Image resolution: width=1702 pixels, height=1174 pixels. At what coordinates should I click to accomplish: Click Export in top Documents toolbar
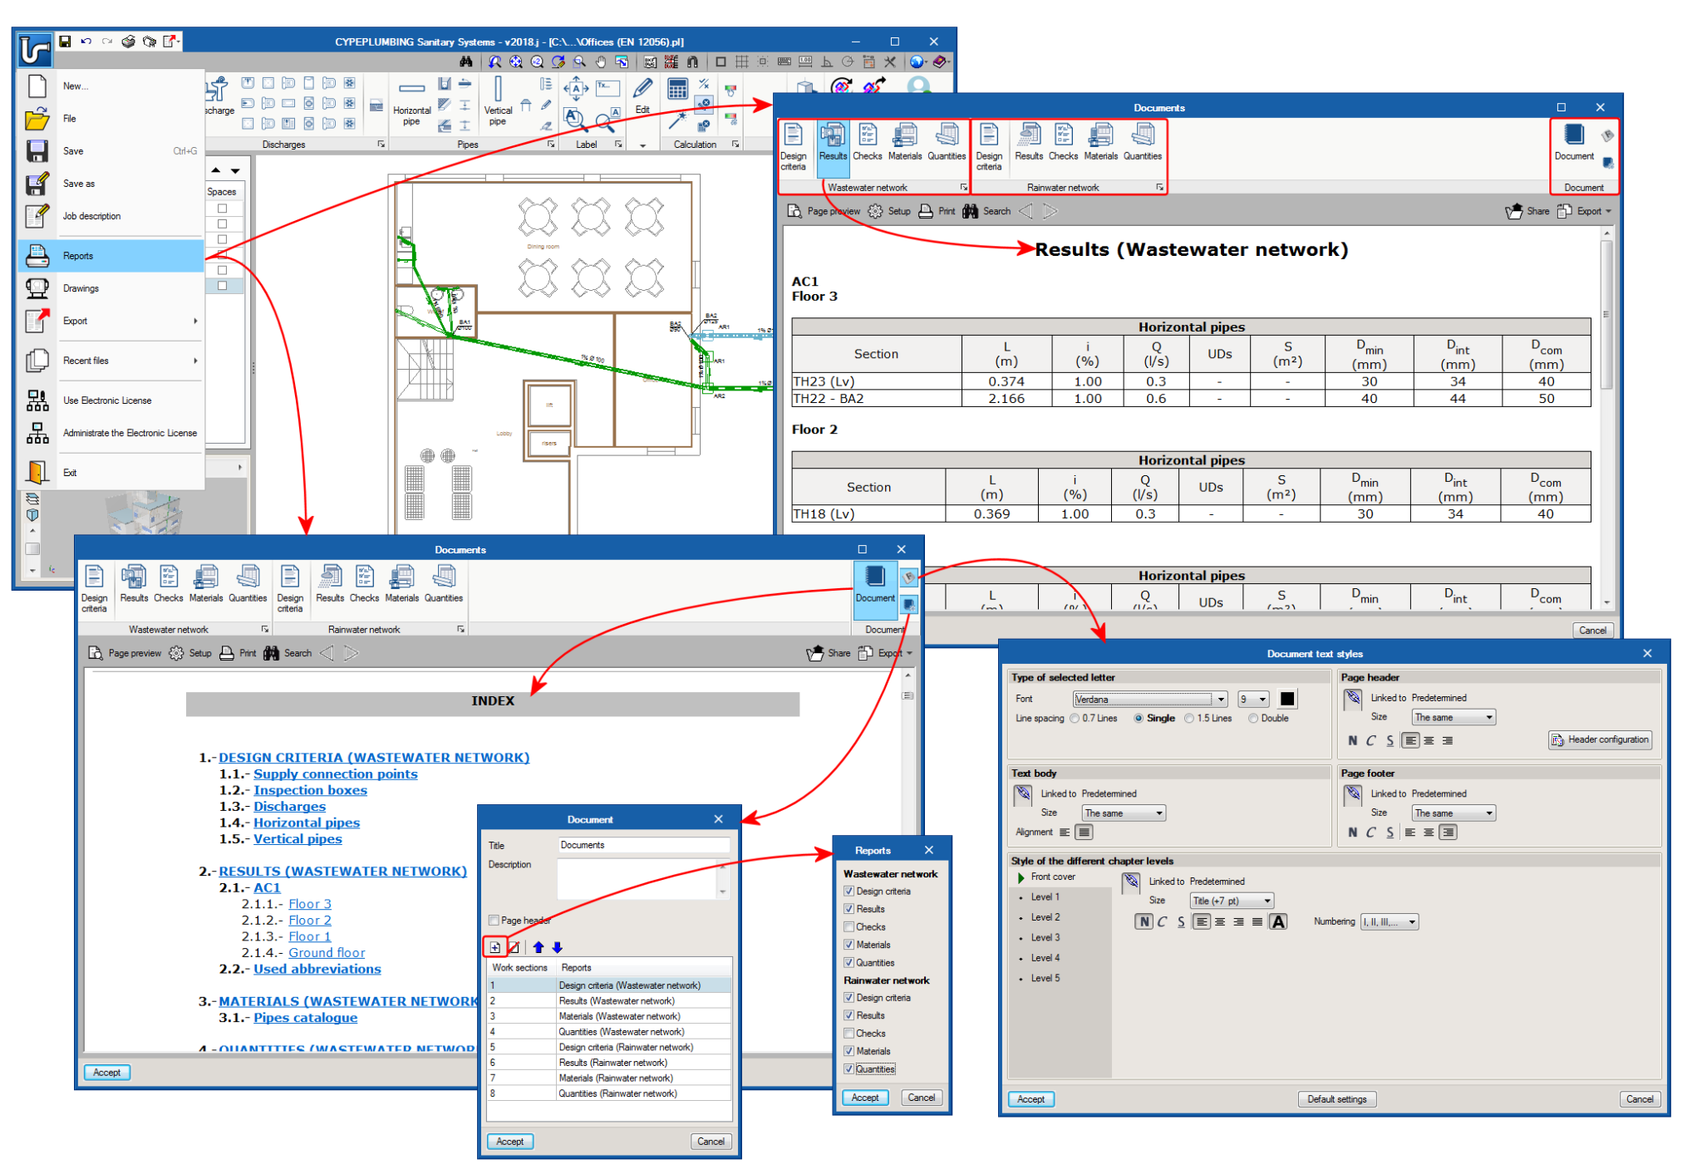pyautogui.click(x=1584, y=211)
